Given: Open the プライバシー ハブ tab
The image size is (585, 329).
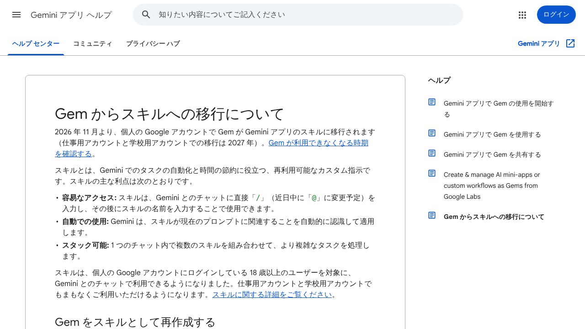Looking at the screenshot, I should point(153,44).
